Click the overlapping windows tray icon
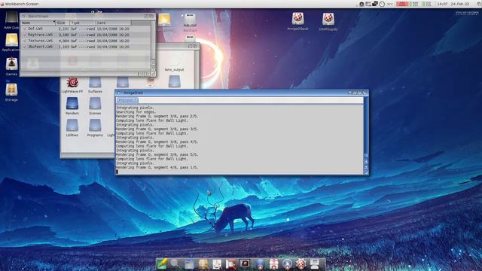The height and width of the screenshot is (271, 482). pos(375,4)
